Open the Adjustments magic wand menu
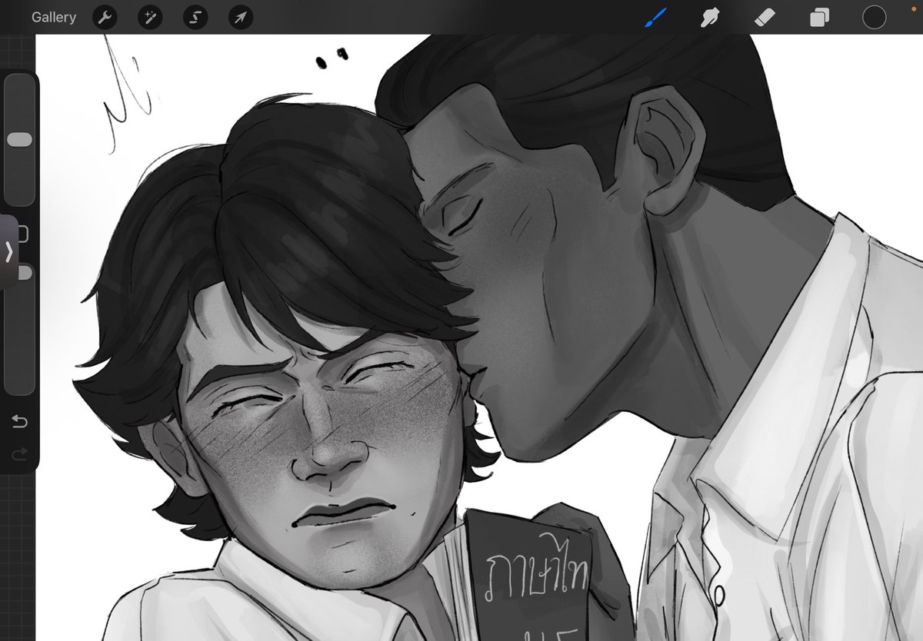The width and height of the screenshot is (923, 641). pyautogui.click(x=150, y=17)
